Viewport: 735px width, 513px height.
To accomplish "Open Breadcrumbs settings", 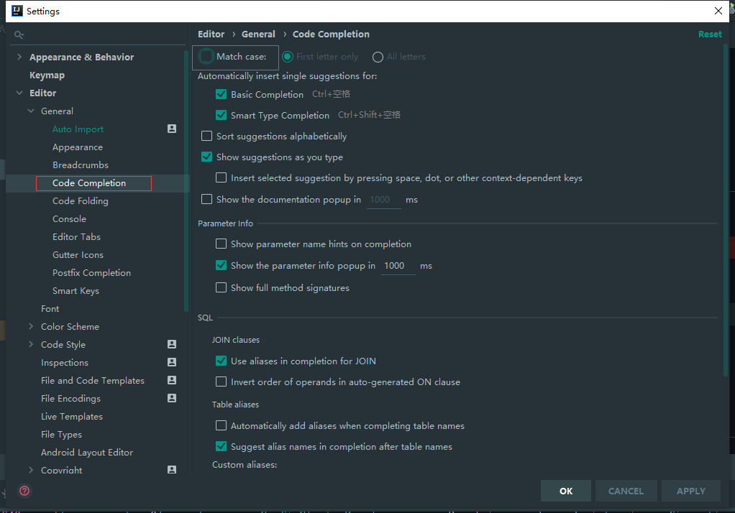I will (x=80, y=165).
